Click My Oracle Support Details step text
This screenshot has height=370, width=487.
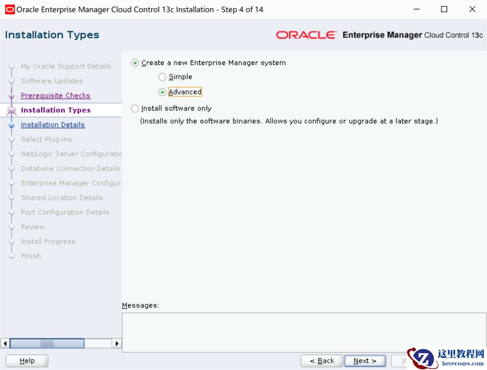(x=66, y=66)
